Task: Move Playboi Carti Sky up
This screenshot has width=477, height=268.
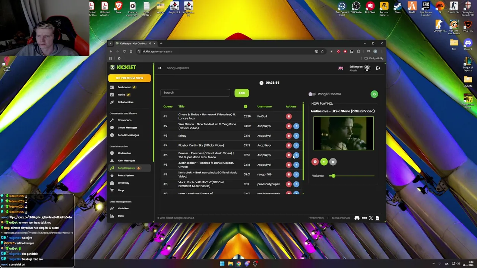Action: point(296,145)
